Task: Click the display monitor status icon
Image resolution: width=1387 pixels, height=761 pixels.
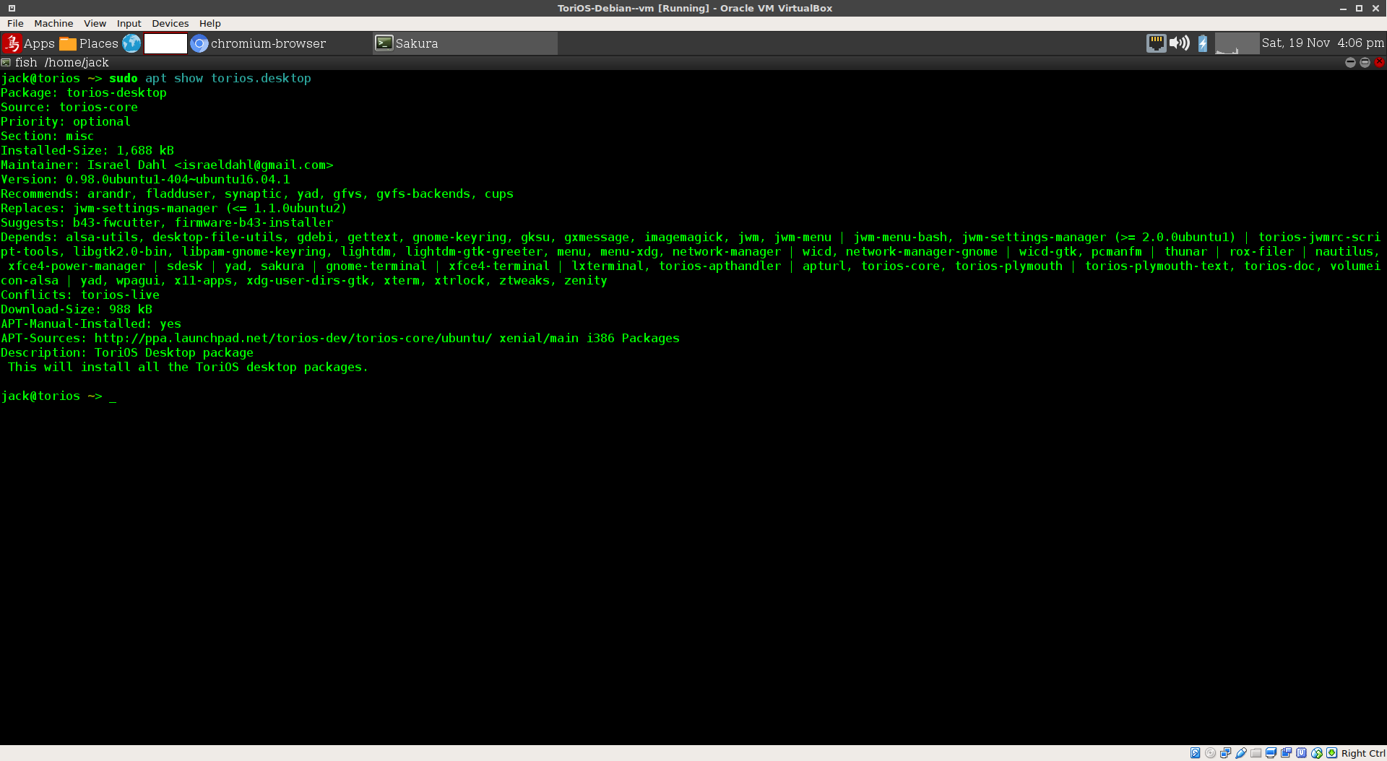Action: point(1271,753)
